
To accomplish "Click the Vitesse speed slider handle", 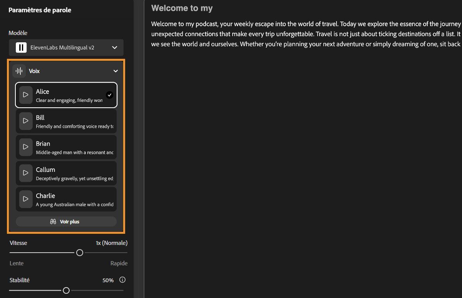I will click(80, 253).
